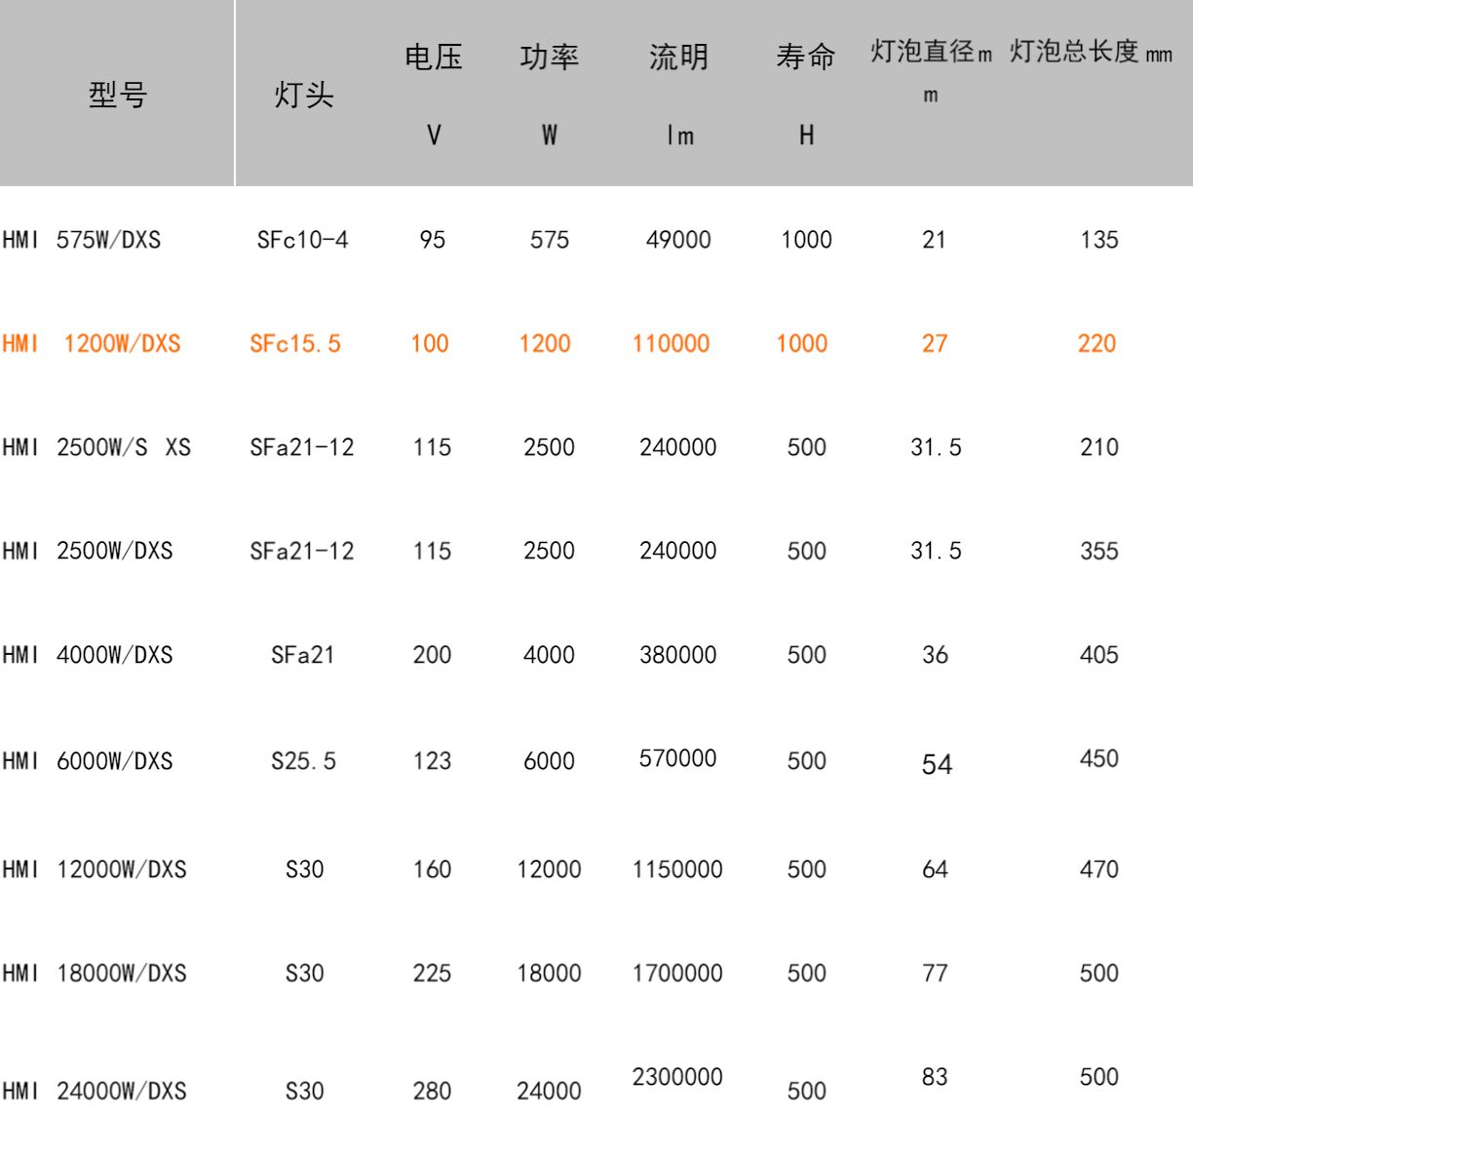
Task: Click lumen value 2300000
Action: click(x=677, y=1077)
